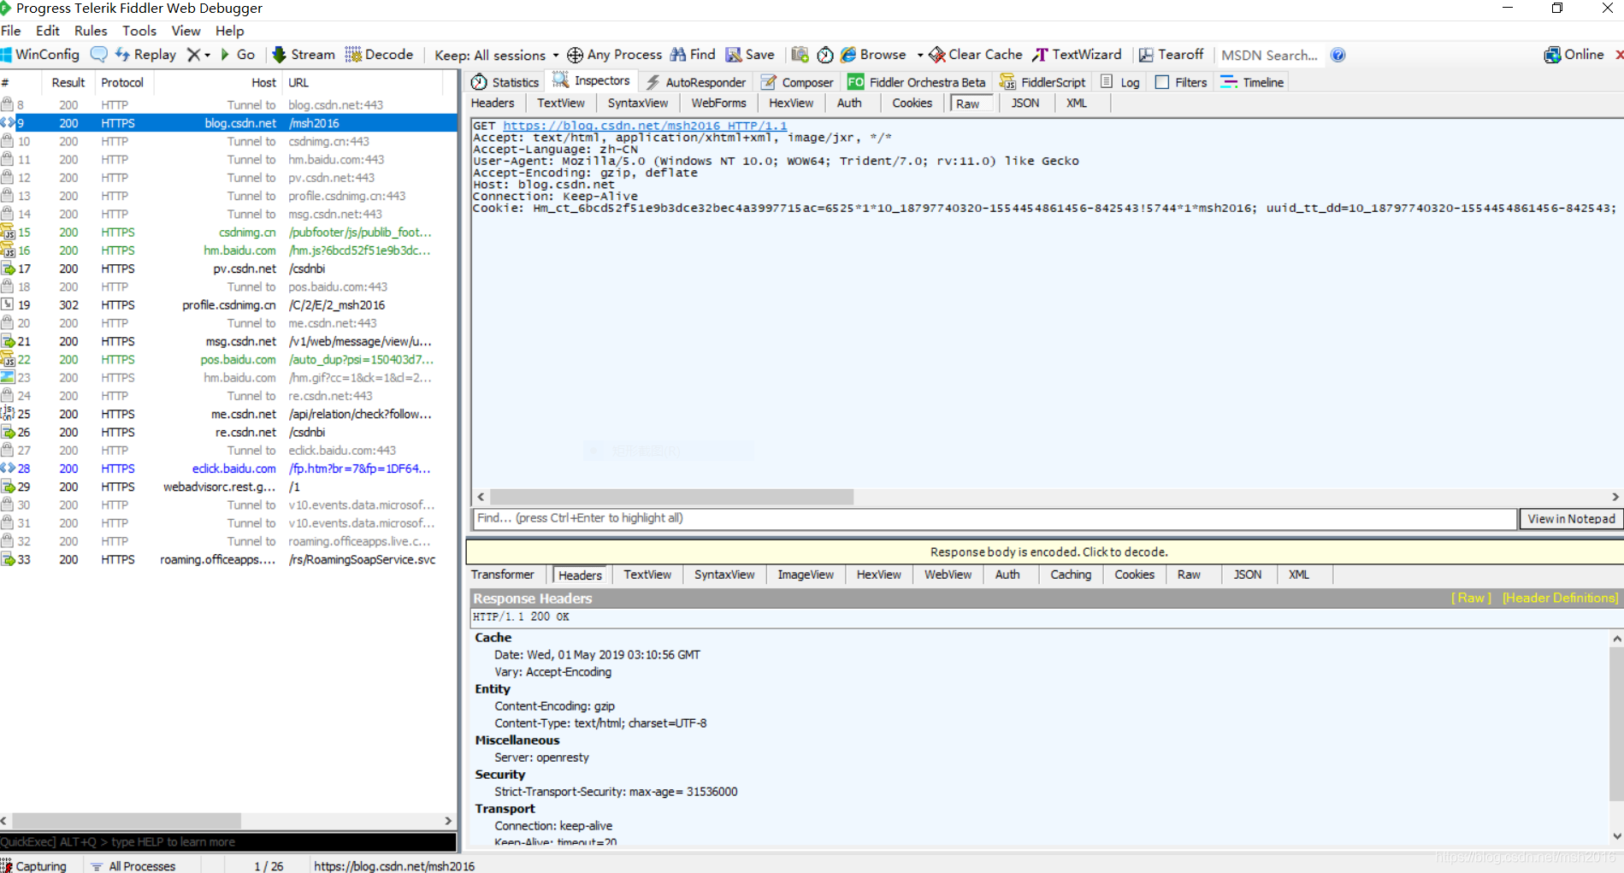The height and width of the screenshot is (873, 1624).
Task: Open response Transformer tab
Action: click(x=503, y=575)
